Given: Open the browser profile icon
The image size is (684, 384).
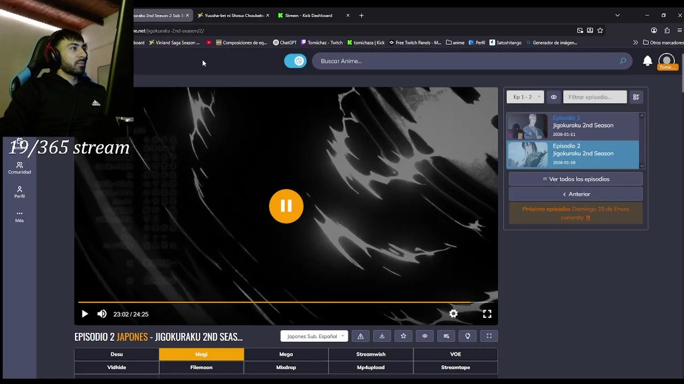Looking at the screenshot, I should point(654,30).
